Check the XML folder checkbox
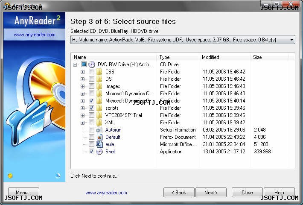The height and width of the screenshot is (205, 303). [91, 123]
